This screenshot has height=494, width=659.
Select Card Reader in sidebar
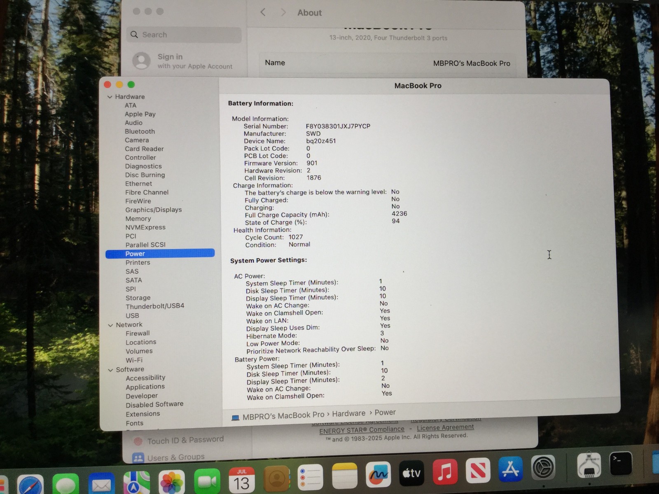[144, 149]
